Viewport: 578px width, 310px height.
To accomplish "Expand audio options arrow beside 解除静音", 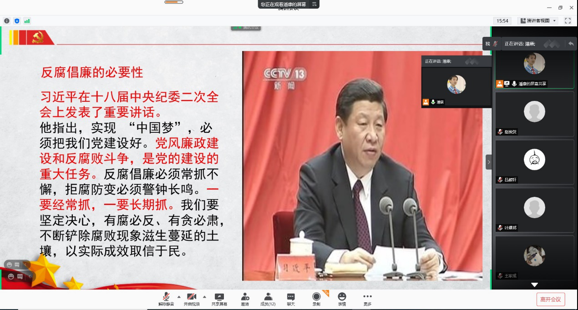I will [178, 296].
